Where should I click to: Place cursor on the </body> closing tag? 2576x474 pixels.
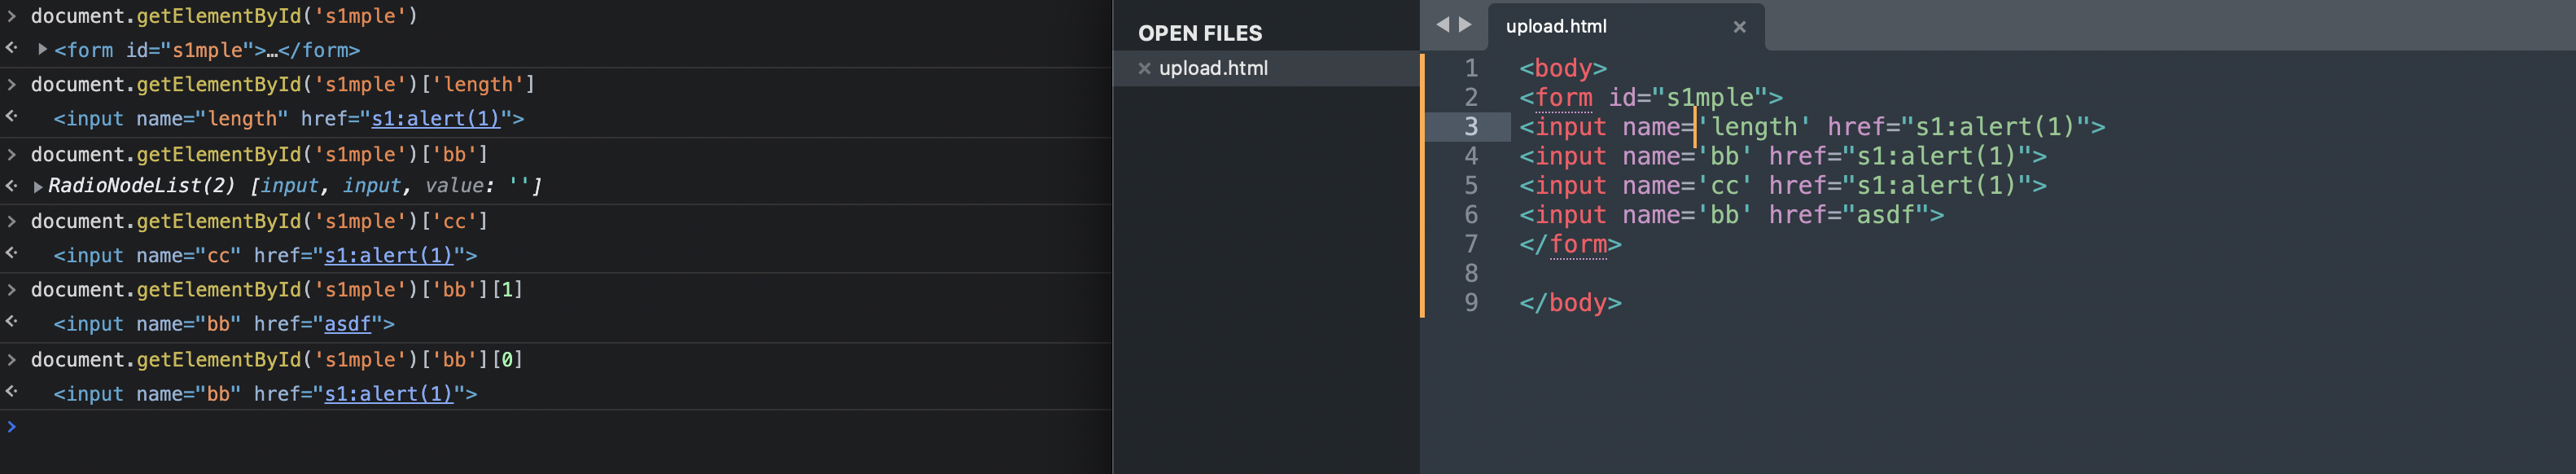pyautogui.click(x=1570, y=303)
